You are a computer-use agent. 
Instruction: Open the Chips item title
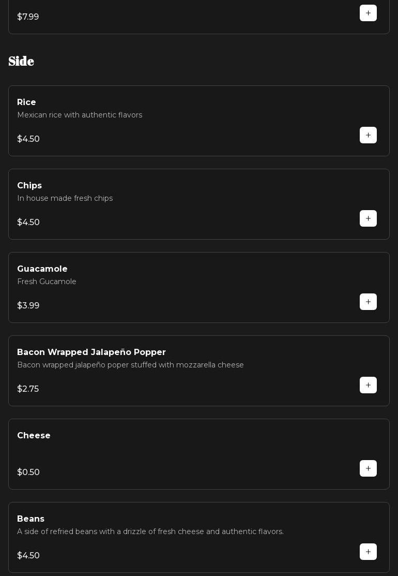[x=29, y=186]
